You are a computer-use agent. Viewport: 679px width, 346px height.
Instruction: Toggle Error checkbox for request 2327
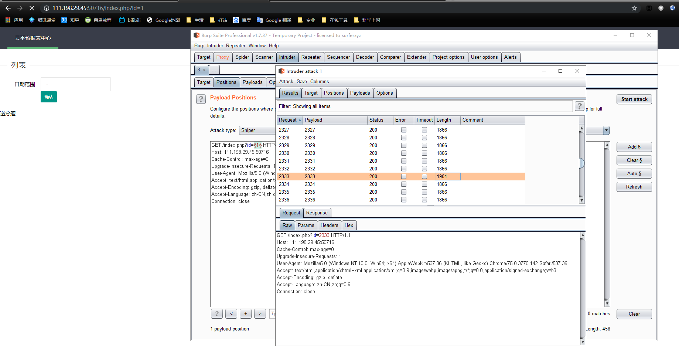pyautogui.click(x=404, y=130)
